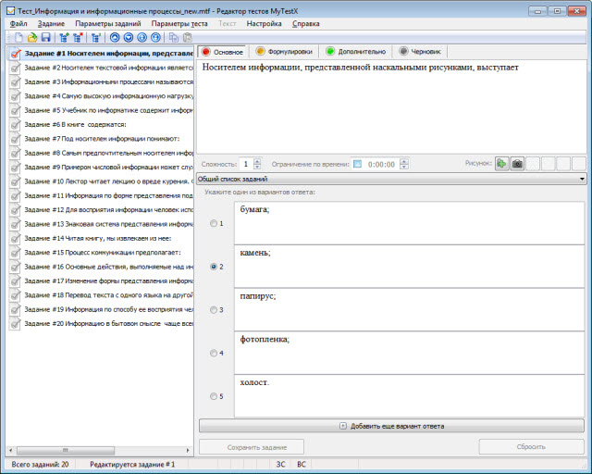Click the add task icon with green plus

pos(64,38)
